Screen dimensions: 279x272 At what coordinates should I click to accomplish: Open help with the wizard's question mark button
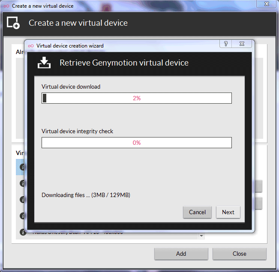pos(226,44)
